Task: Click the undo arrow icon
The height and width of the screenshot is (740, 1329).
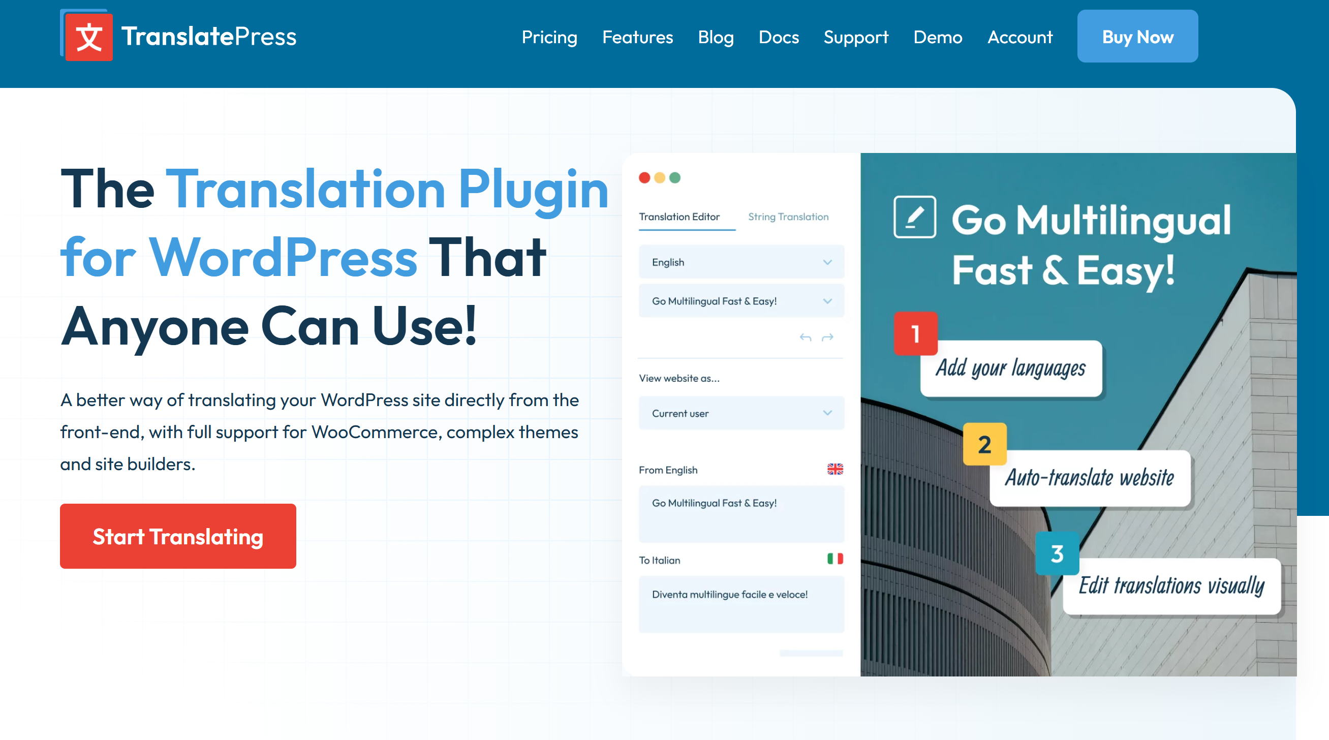Action: tap(805, 337)
